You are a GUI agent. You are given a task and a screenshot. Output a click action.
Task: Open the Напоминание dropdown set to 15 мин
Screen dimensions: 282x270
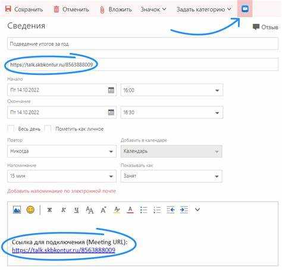click(62, 176)
